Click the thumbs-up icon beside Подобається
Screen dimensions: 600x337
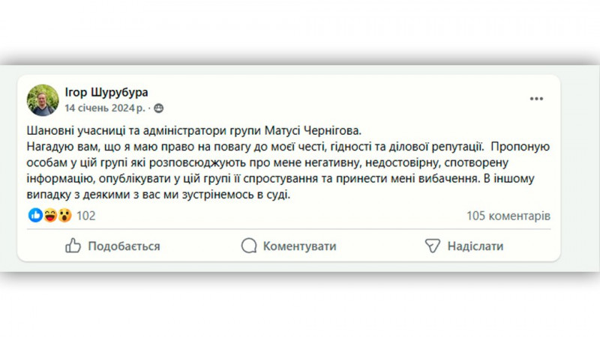coord(73,246)
